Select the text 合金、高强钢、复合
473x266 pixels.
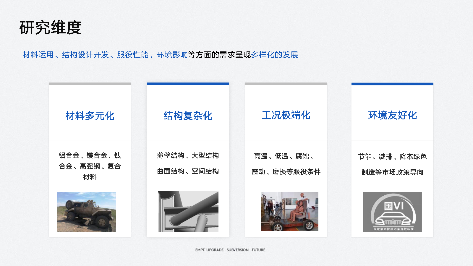(90, 166)
